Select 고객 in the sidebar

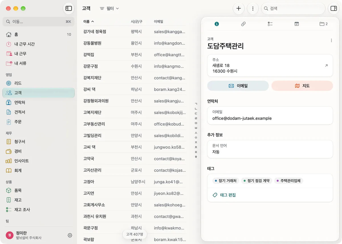[x=38, y=93]
